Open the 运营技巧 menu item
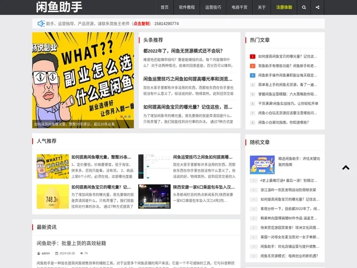Viewport: 357px width, 268px height. coord(213,7)
